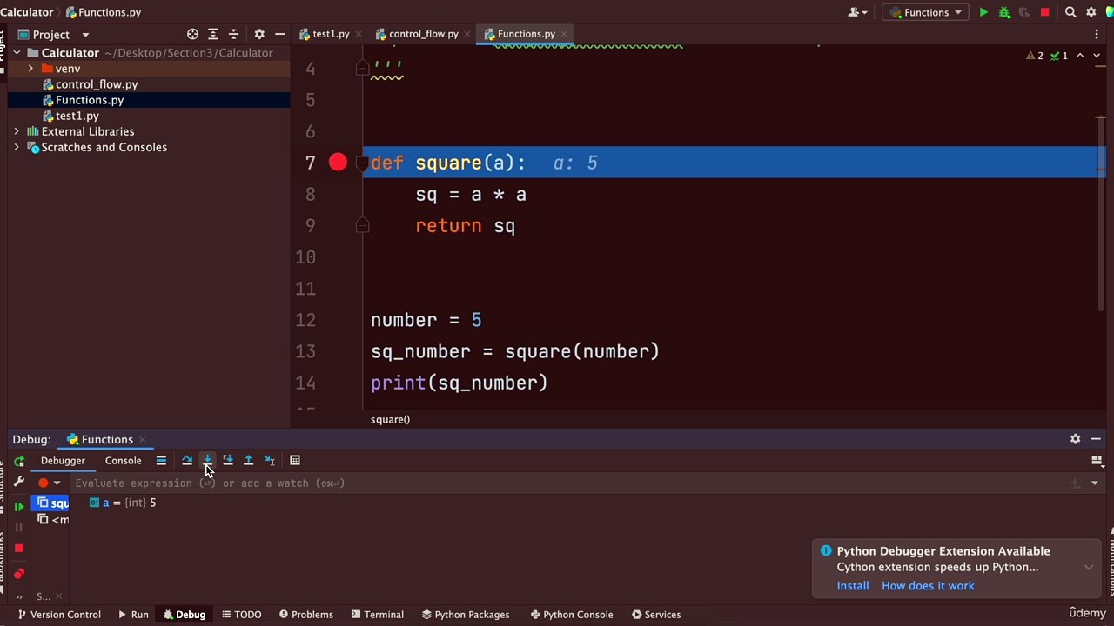View breakpoints icon in debug sidebar

click(x=19, y=573)
